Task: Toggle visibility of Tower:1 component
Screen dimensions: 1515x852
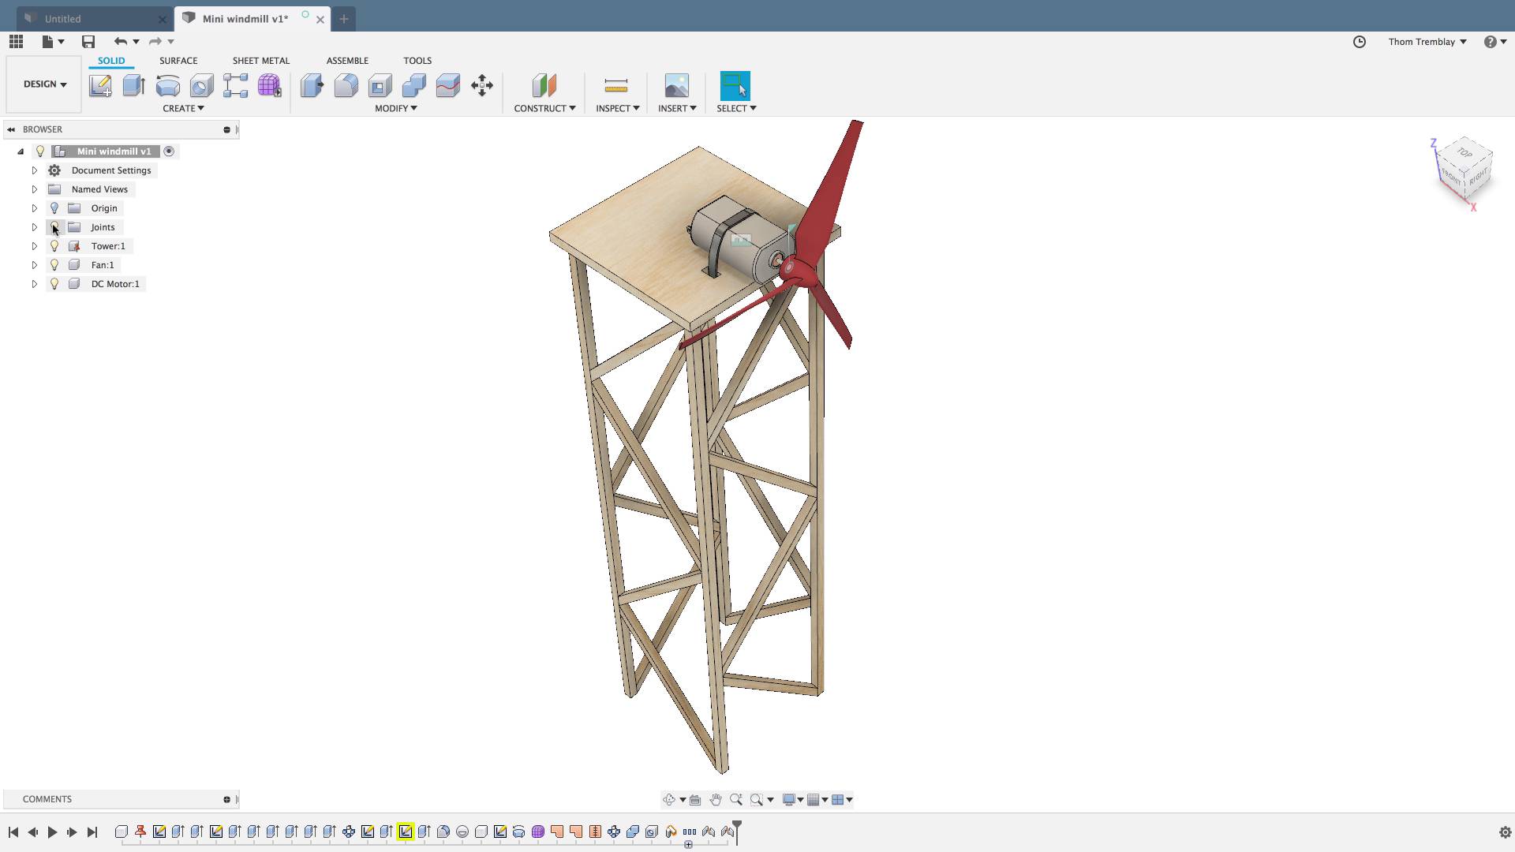Action: [53, 245]
